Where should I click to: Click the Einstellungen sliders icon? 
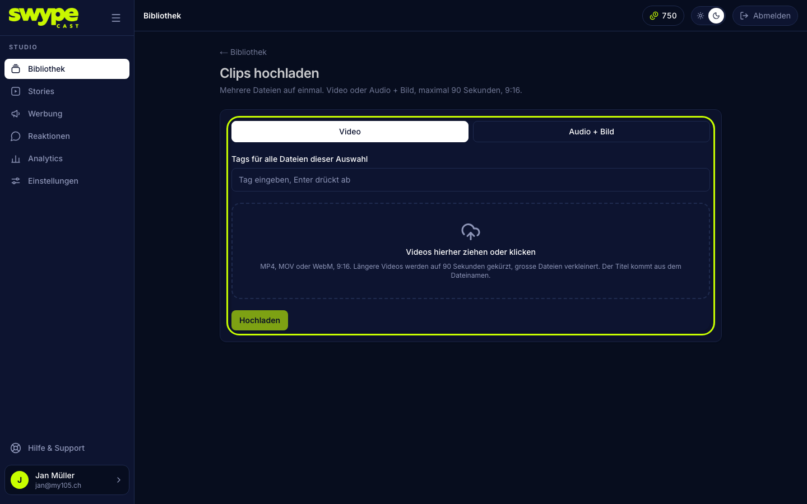(16, 181)
